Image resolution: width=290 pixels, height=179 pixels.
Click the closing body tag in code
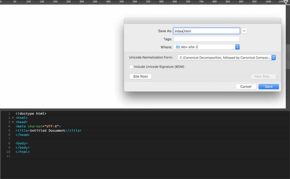coord(22,147)
